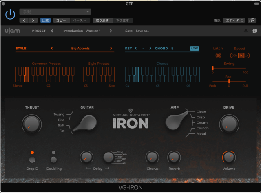The width and height of the screenshot is (261, 193).
Task: Select Cream amp type
Action: (x=202, y=123)
